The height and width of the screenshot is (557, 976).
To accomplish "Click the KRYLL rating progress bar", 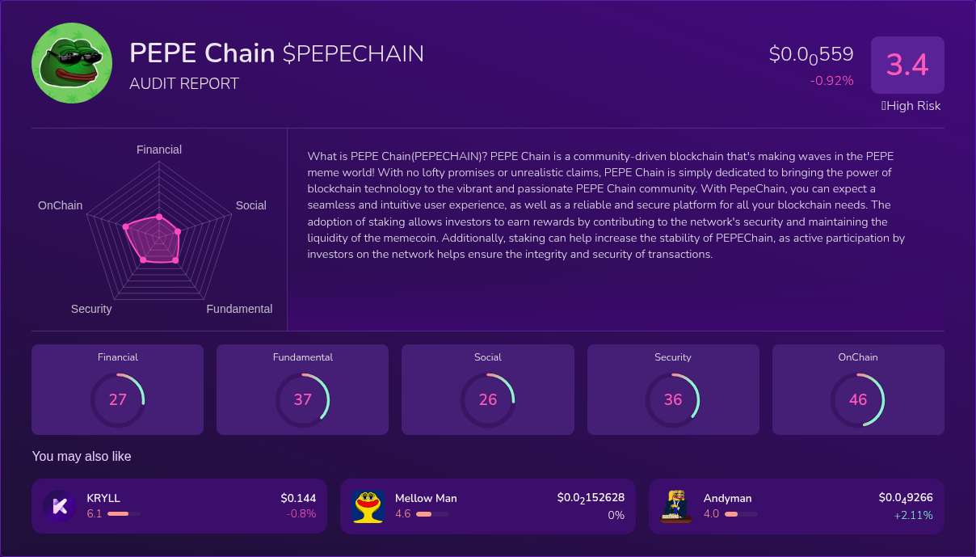I will point(125,514).
